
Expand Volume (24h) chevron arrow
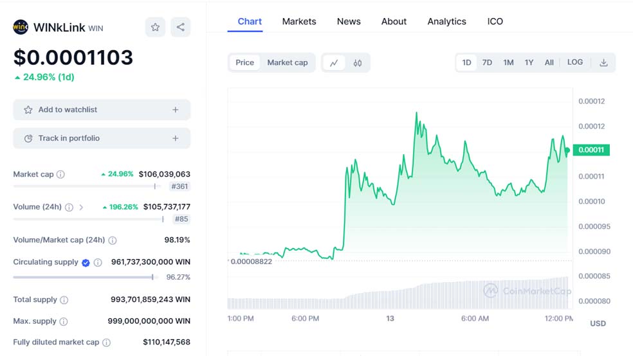[x=81, y=207]
